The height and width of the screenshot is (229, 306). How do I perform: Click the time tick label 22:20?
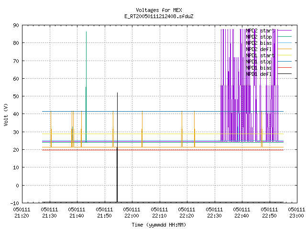(187, 216)
